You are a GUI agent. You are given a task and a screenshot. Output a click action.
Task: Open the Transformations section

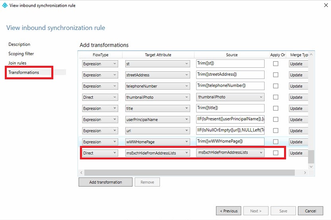[x=24, y=73]
